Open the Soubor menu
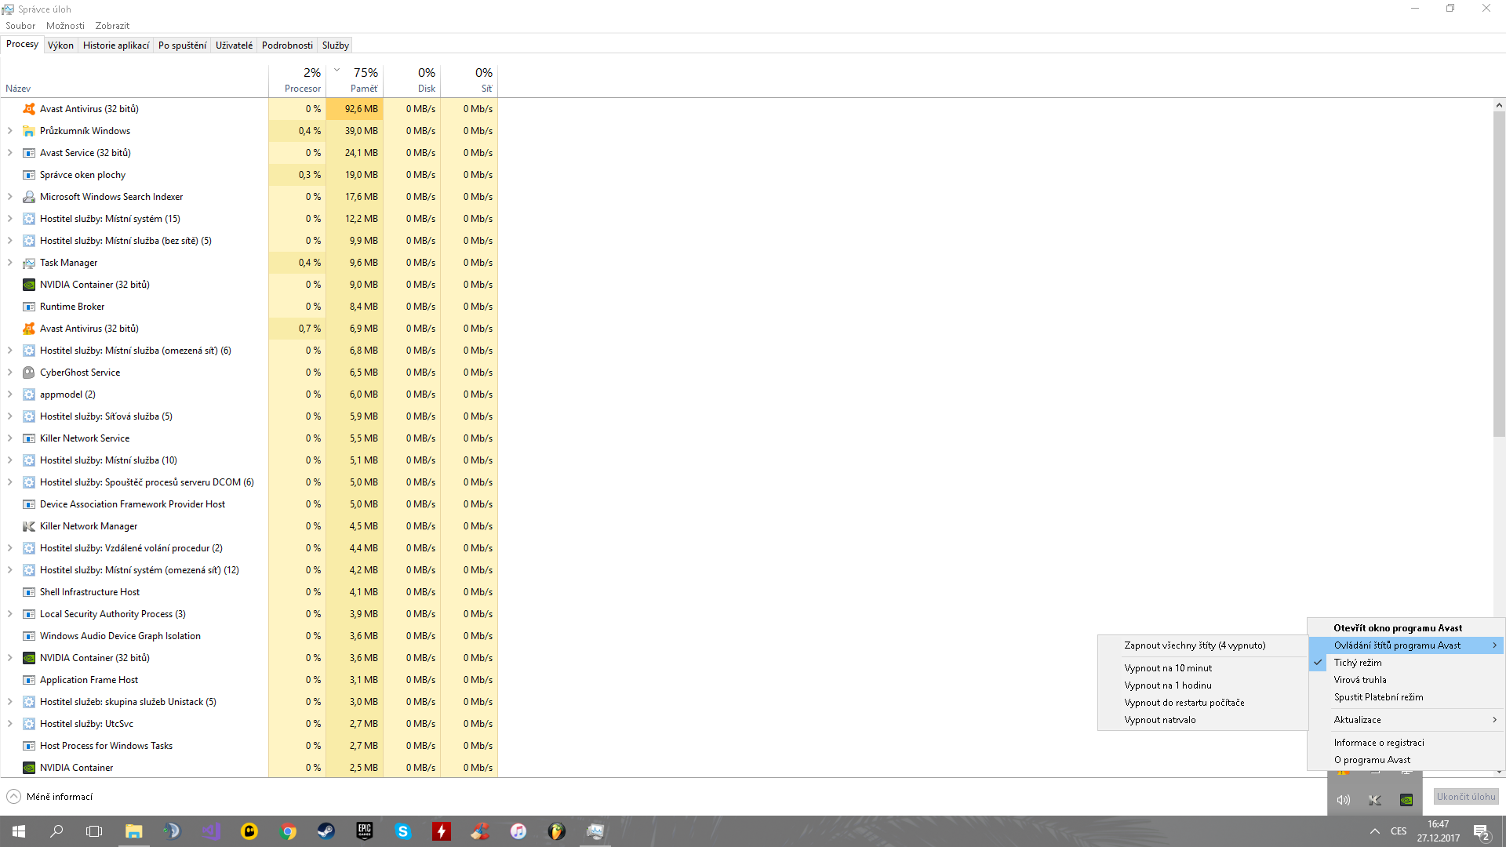 click(20, 26)
